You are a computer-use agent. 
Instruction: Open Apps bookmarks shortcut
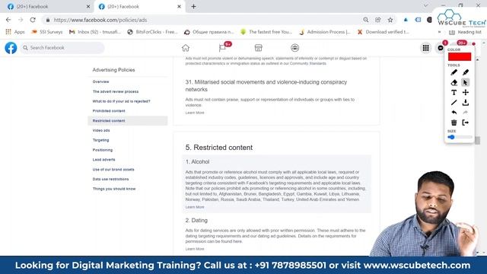[x=15, y=32]
